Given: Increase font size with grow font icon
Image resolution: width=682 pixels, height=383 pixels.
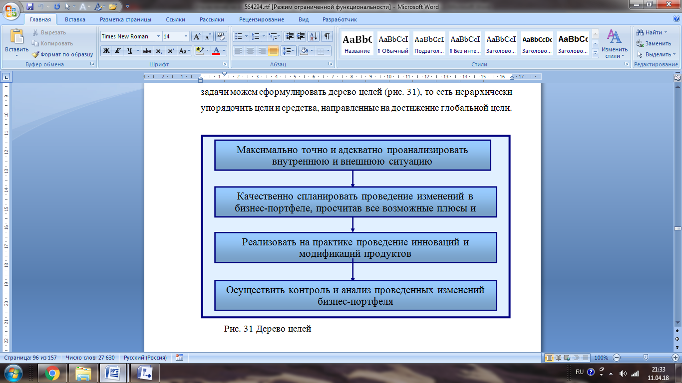Looking at the screenshot, I should click(197, 36).
